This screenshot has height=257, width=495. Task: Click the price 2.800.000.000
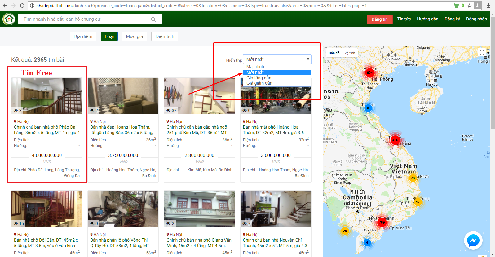click(199, 155)
